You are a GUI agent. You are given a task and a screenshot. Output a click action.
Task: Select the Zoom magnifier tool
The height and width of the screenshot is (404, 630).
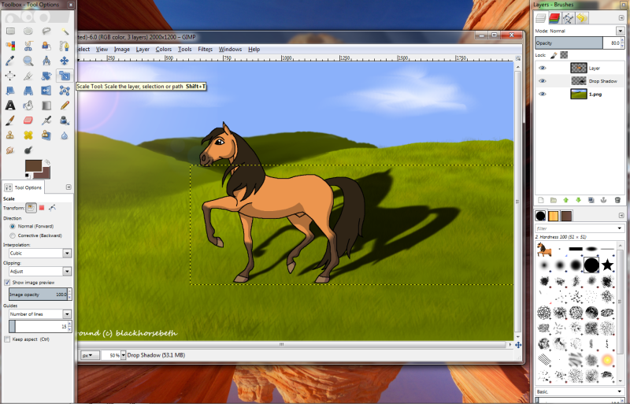tap(28, 61)
